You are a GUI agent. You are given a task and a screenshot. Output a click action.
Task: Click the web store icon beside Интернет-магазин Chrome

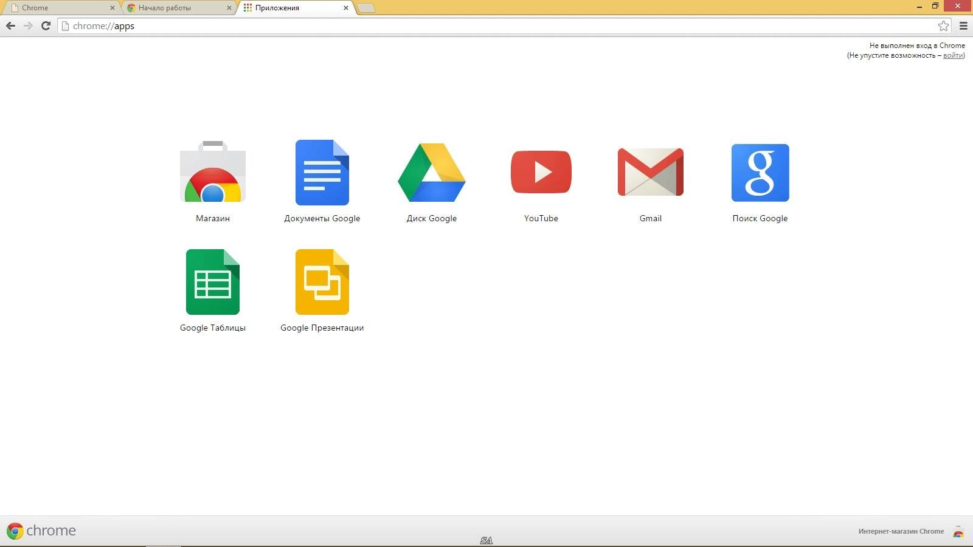click(958, 532)
